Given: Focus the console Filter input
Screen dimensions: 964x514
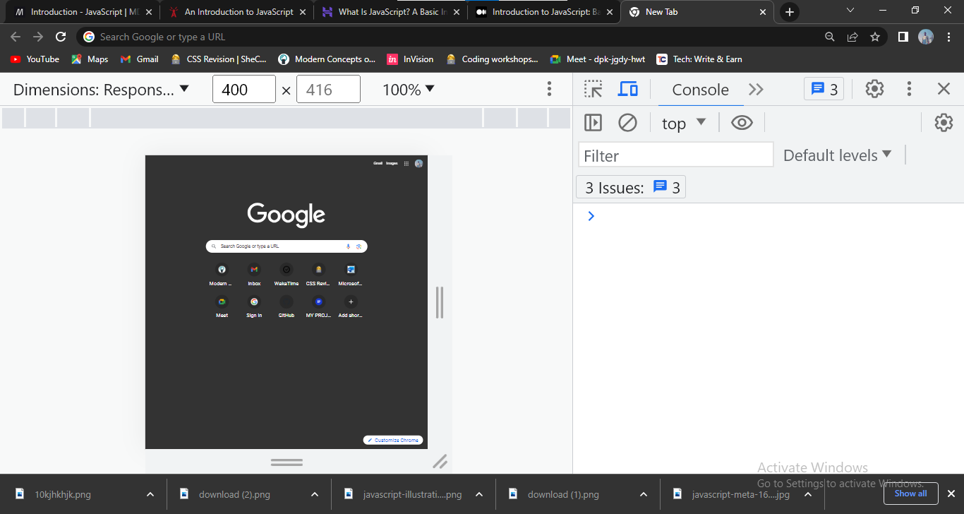Looking at the screenshot, I should 676,155.
